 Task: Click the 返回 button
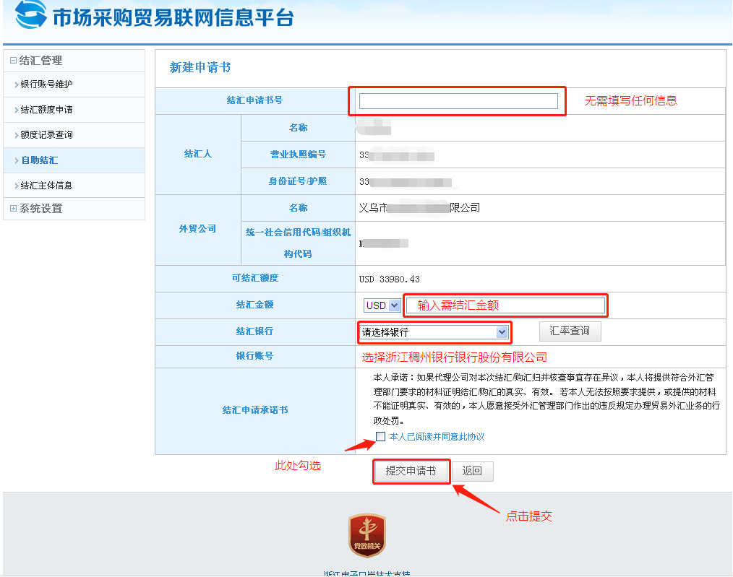(472, 471)
